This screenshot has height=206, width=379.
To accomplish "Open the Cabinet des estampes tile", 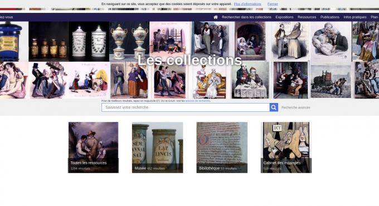I will [x=286, y=148].
